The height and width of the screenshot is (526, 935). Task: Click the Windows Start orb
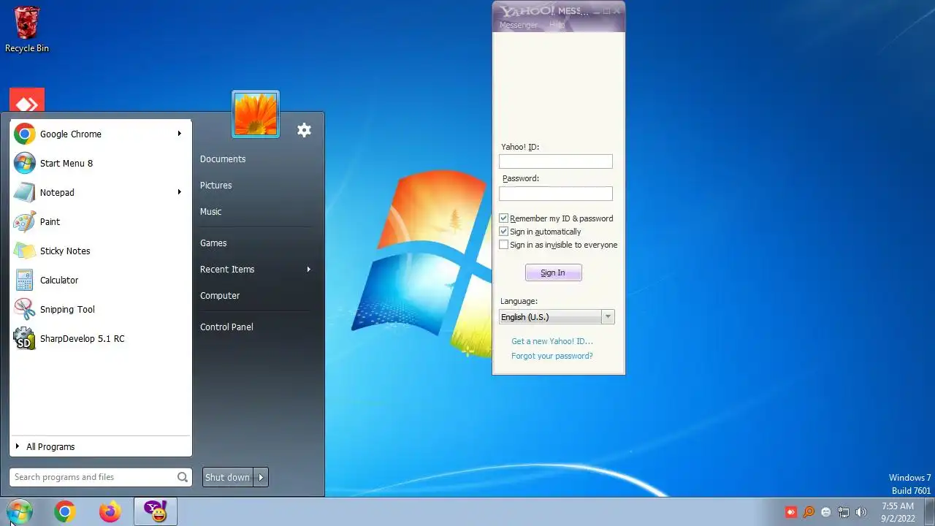[x=19, y=511]
